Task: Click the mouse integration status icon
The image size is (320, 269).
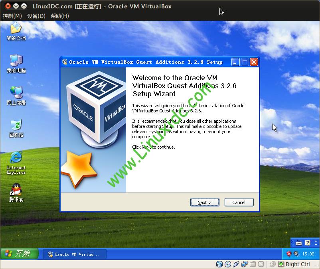Action: (273, 264)
